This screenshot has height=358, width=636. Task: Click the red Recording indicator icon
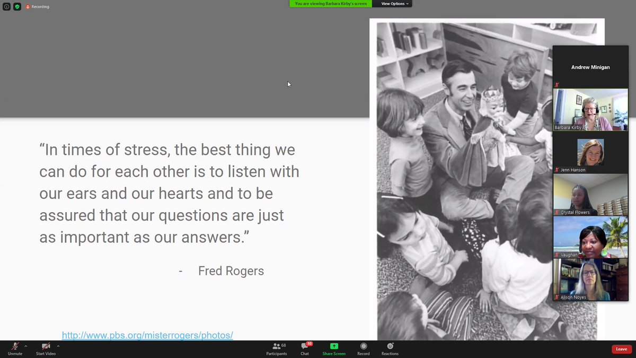(29, 6)
